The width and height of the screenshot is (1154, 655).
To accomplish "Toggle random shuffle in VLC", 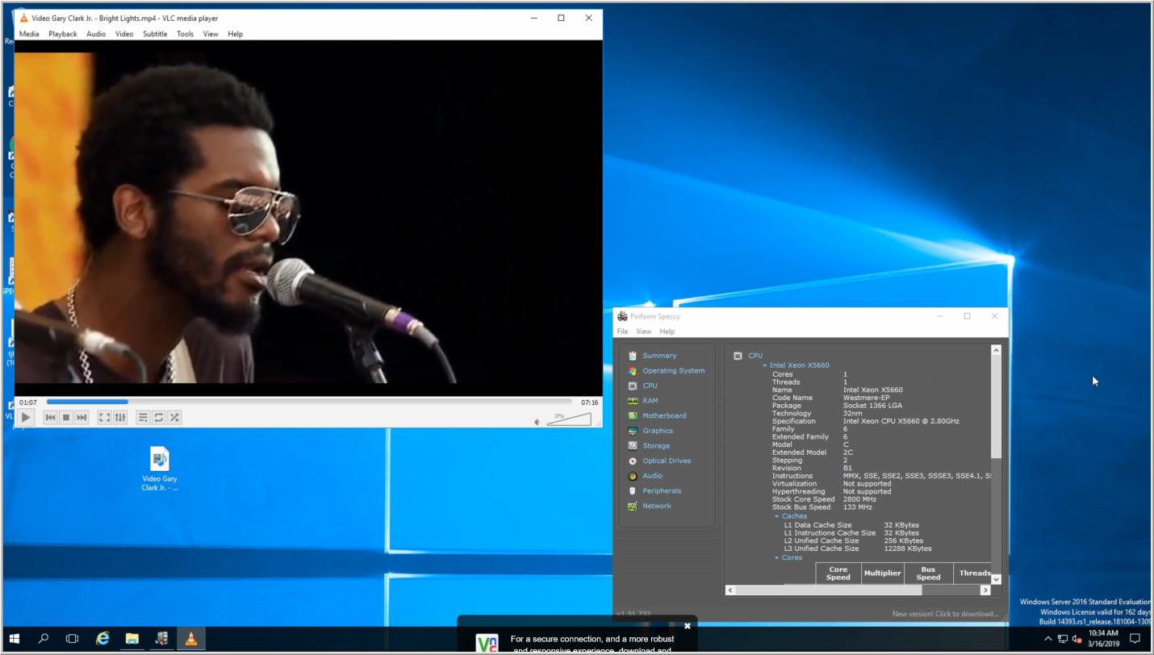I will tap(174, 417).
